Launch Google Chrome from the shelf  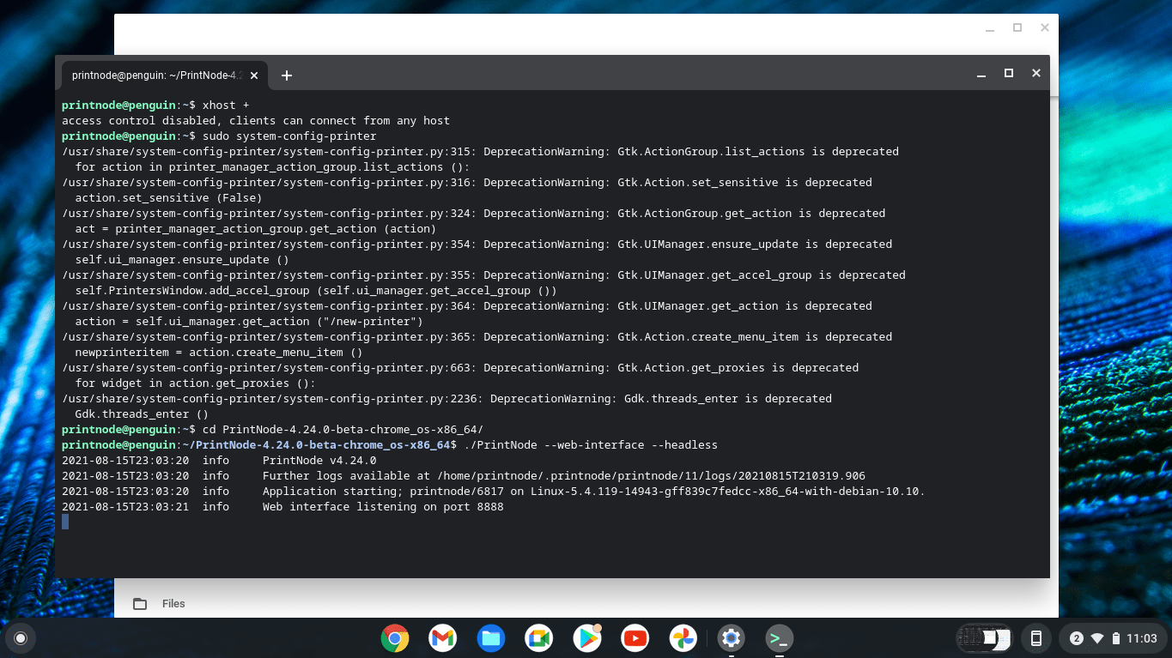coord(395,638)
